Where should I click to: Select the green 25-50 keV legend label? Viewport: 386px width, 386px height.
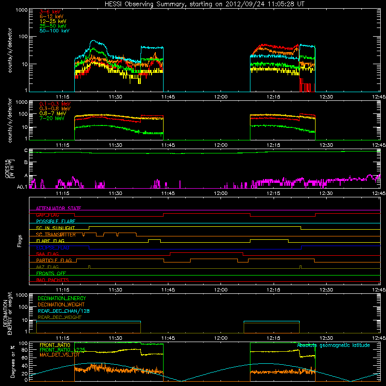(x=53, y=26)
